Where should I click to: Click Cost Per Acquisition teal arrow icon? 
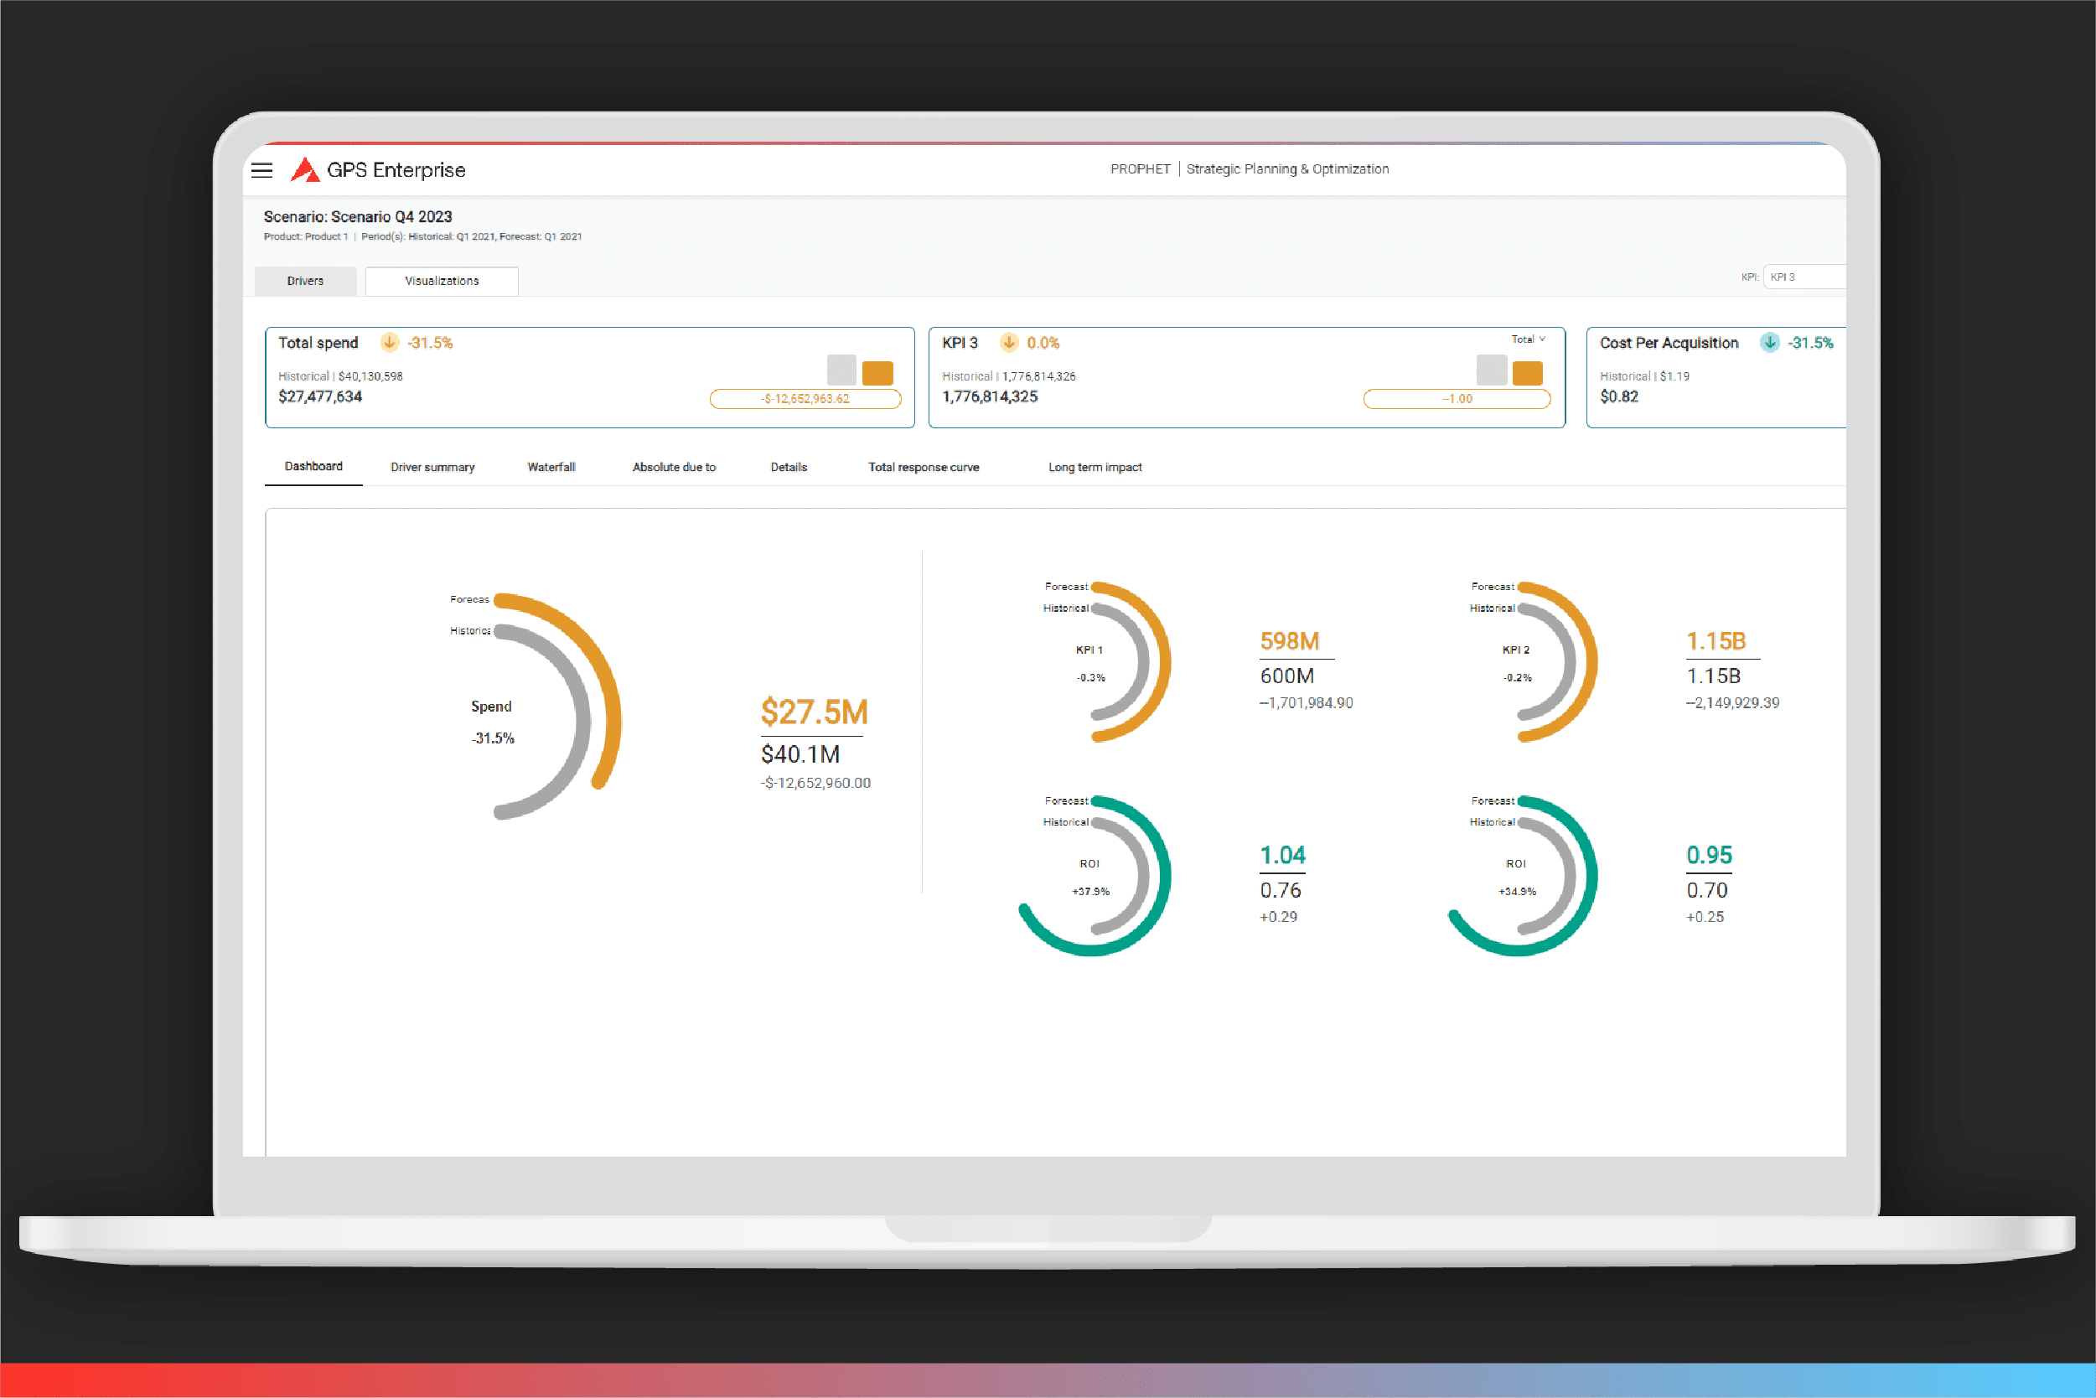pyautogui.click(x=1769, y=342)
